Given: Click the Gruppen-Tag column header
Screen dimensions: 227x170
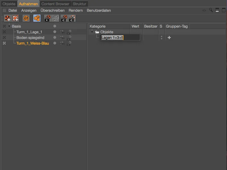Looking at the screenshot, I should pyautogui.click(x=177, y=26).
